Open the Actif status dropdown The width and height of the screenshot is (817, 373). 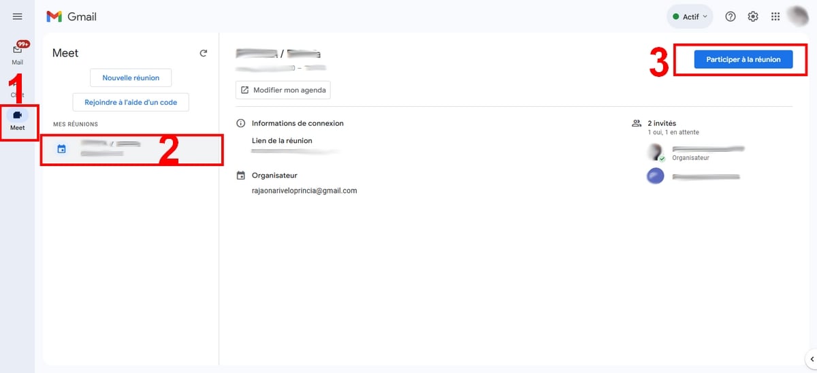pos(690,16)
